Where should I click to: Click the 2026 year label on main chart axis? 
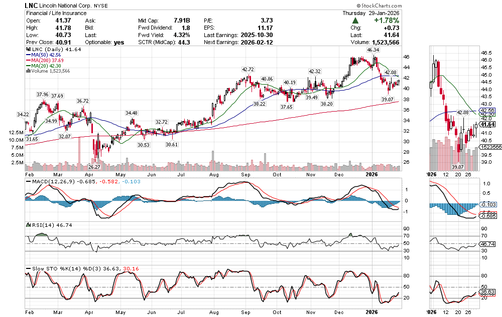372,174
